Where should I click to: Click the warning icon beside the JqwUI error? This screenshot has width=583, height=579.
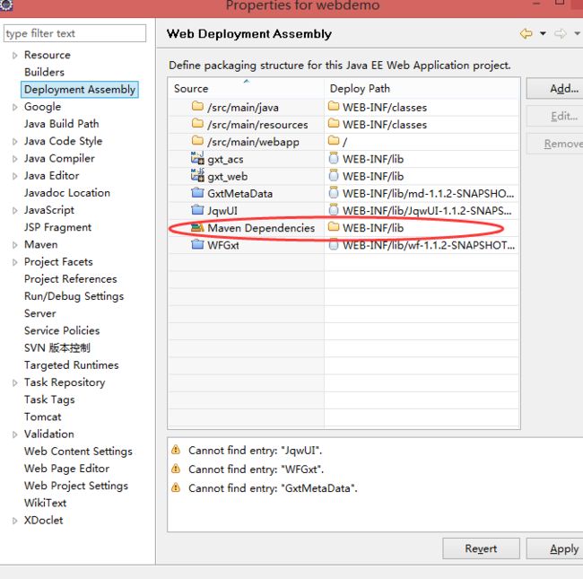point(176,451)
